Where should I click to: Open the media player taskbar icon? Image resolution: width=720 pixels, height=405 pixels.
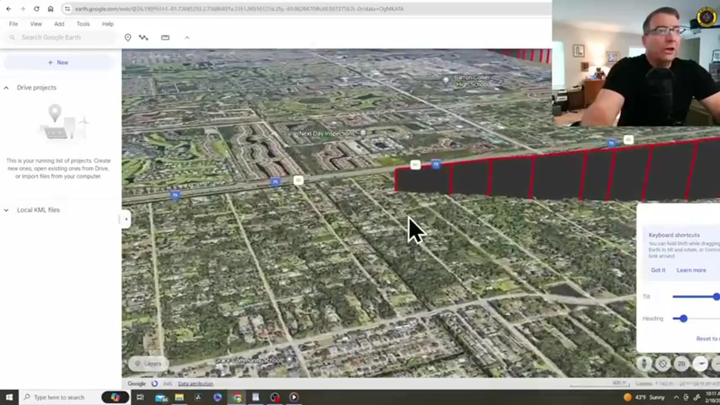(294, 397)
